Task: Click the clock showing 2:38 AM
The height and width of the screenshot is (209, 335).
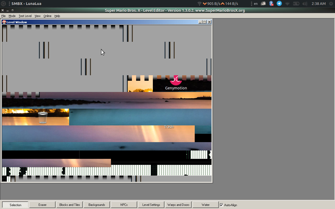Action: (319, 4)
